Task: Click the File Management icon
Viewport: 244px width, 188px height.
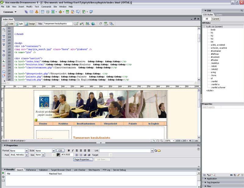Action: (x=88, y=24)
